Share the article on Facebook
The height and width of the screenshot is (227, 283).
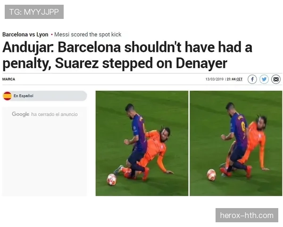[x=252, y=79]
